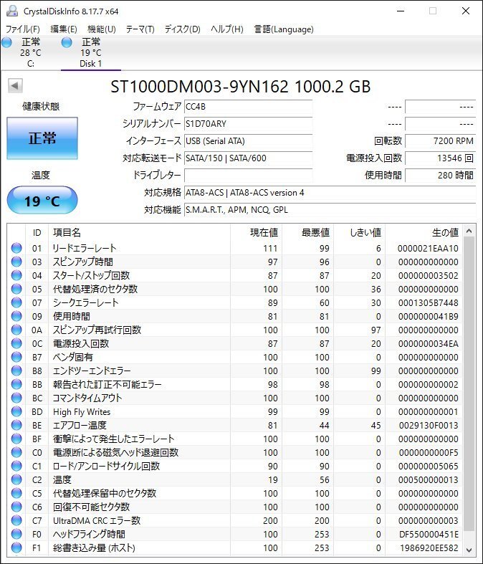483x564 pixels.
Task: Select the Disk 1 drive tab
Action: (90, 52)
